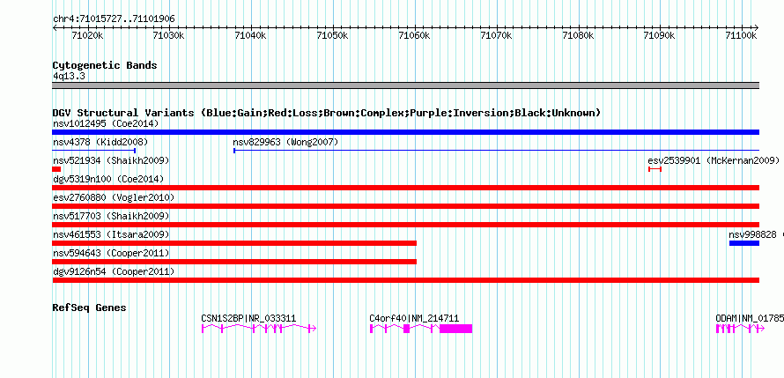Click the right arrowhead of the ruler

point(757,28)
